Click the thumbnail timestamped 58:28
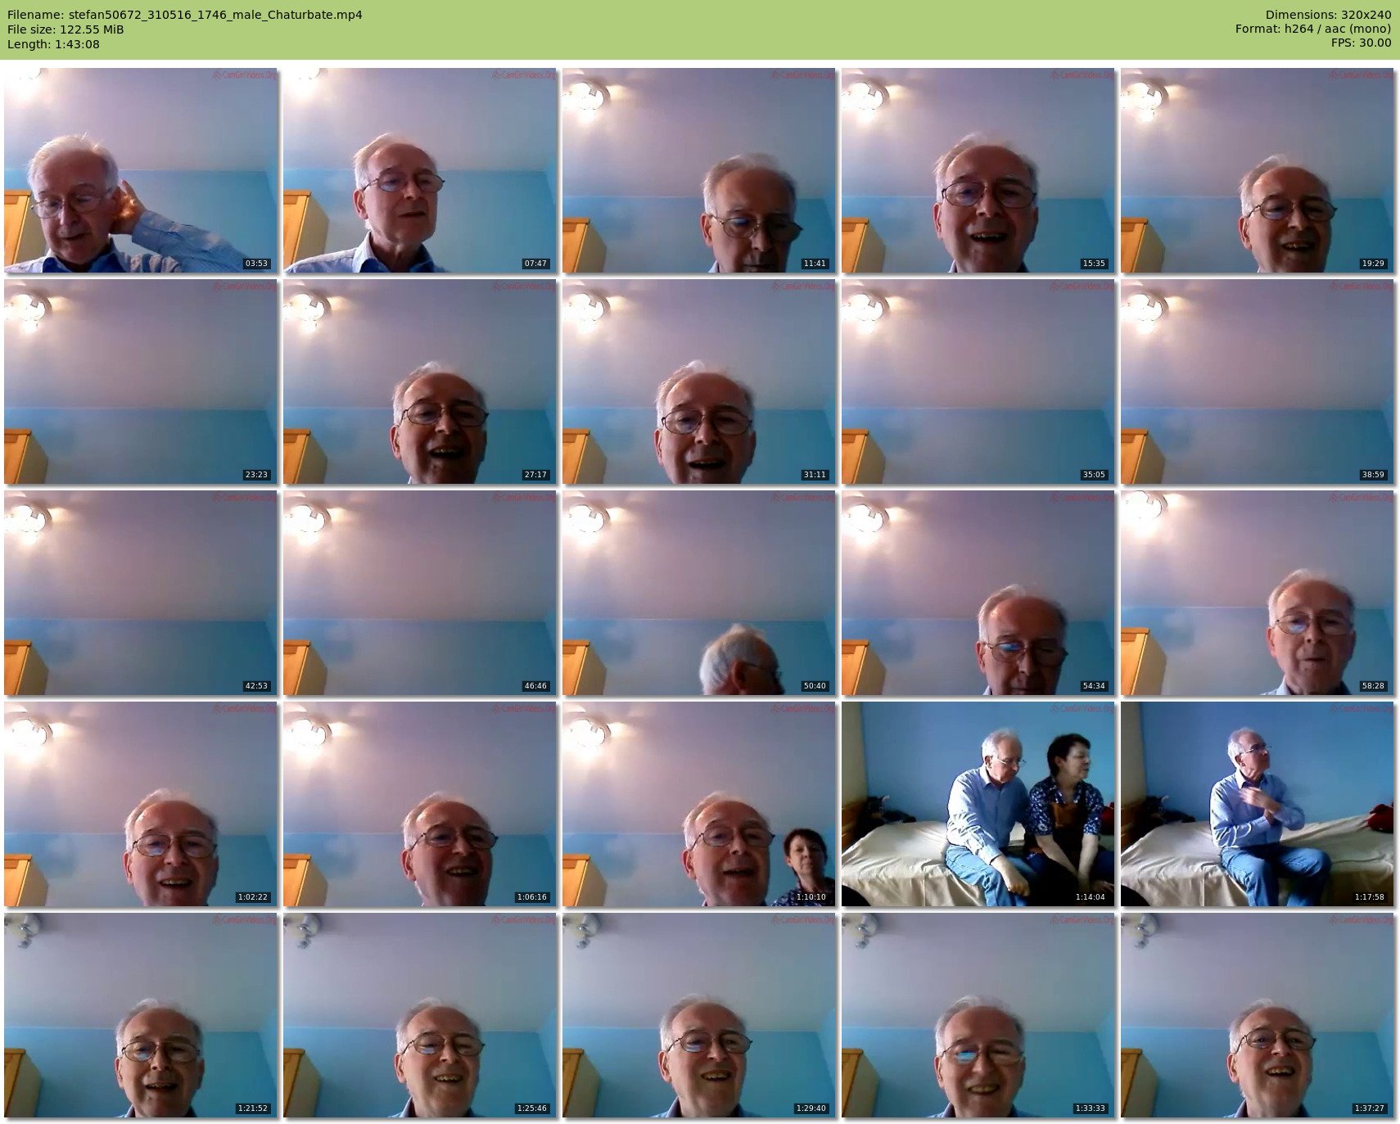Image resolution: width=1400 pixels, height=1124 pixels. pos(1257,593)
